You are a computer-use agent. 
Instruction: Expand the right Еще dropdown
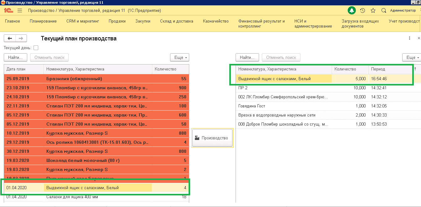point(411,58)
